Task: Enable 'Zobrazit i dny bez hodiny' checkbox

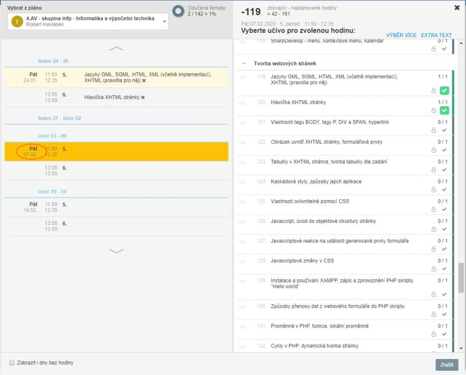Action: [12, 363]
